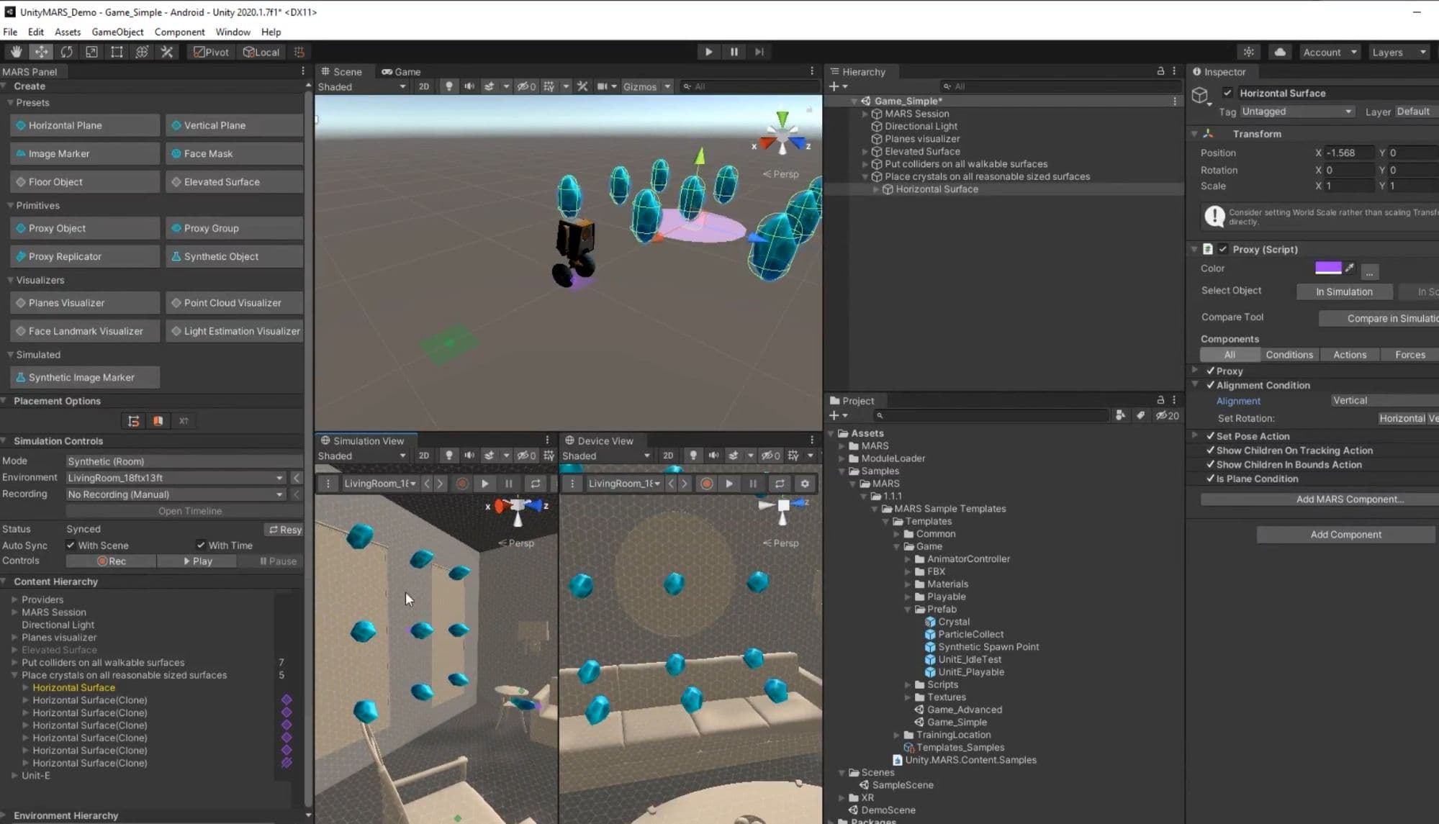Click the purple Color swatch in Proxy Script
This screenshot has width=1439, height=824.
(1328, 267)
